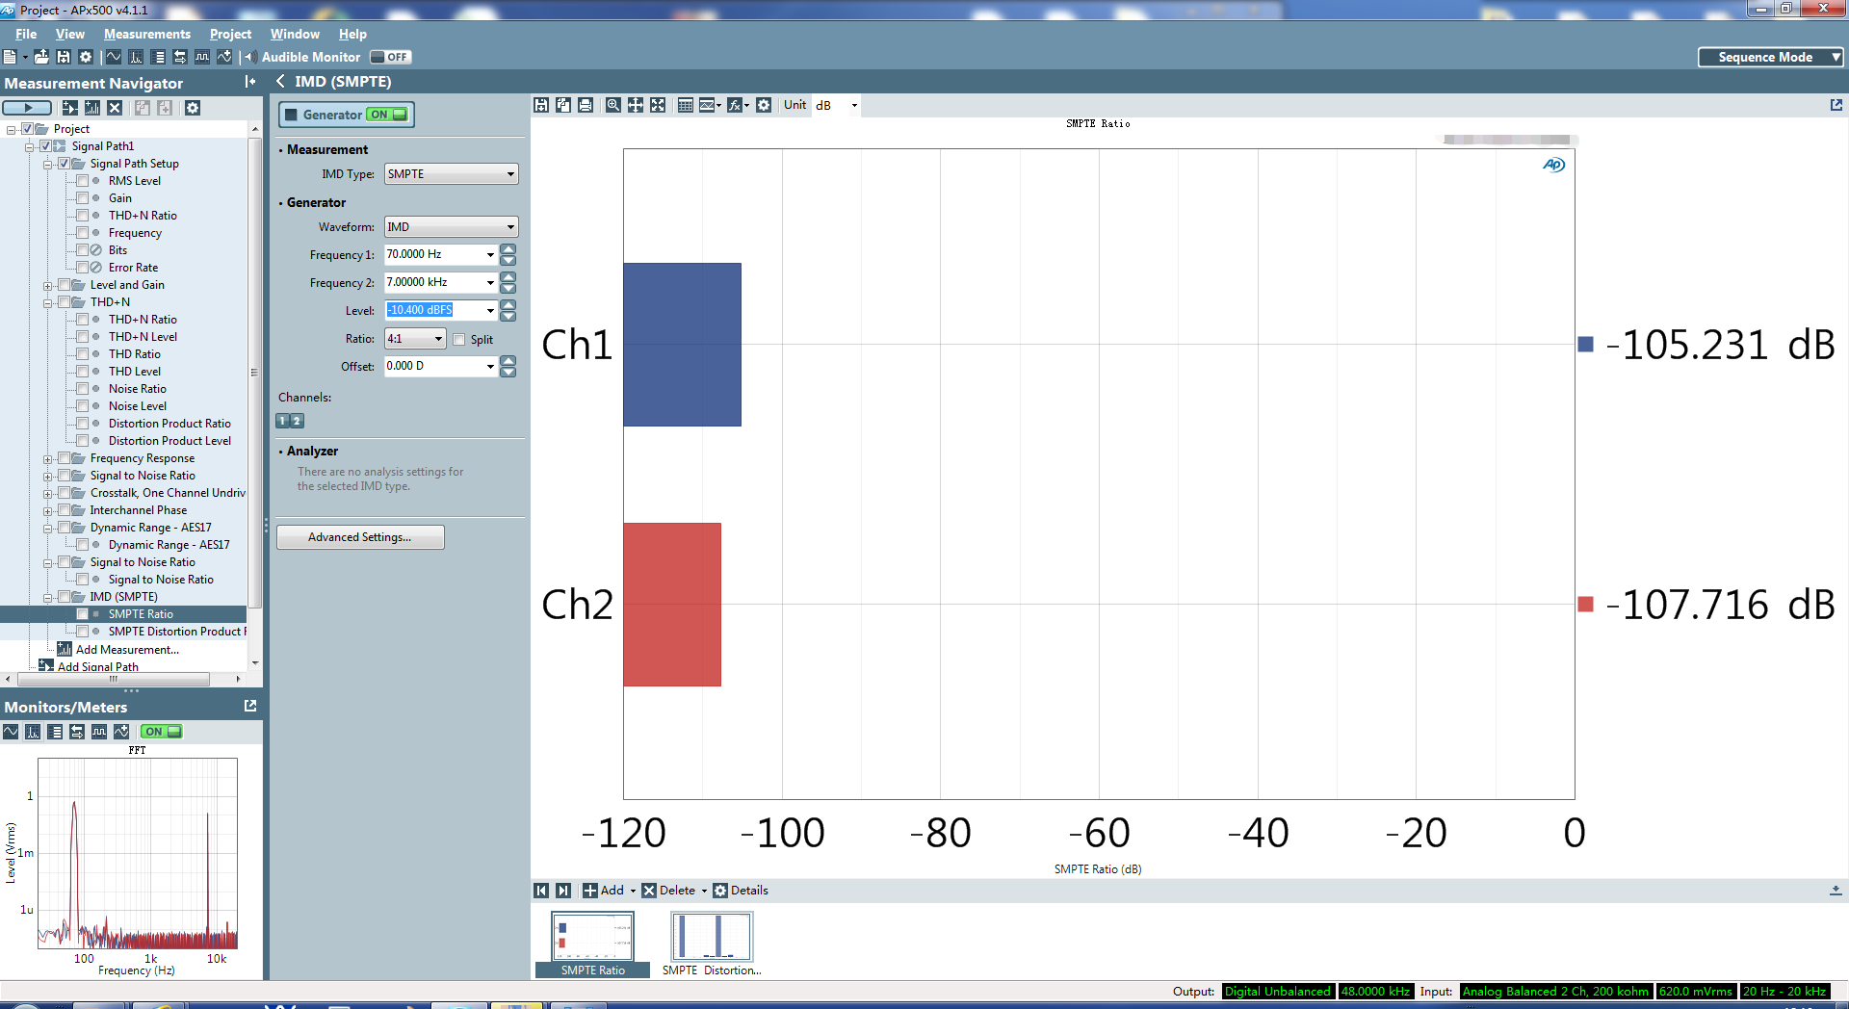Screen dimensions: 1849x1009
Task: Collapse the Measurement Navigator panel
Action: (x=250, y=82)
